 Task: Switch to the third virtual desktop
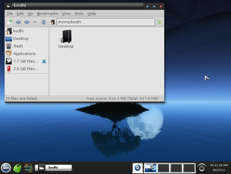tap(176, 168)
